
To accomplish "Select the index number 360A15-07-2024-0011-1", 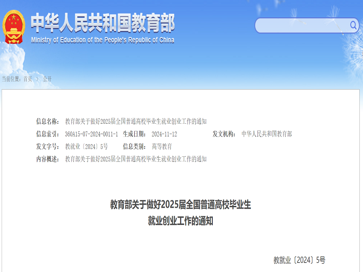I will (x=92, y=134).
